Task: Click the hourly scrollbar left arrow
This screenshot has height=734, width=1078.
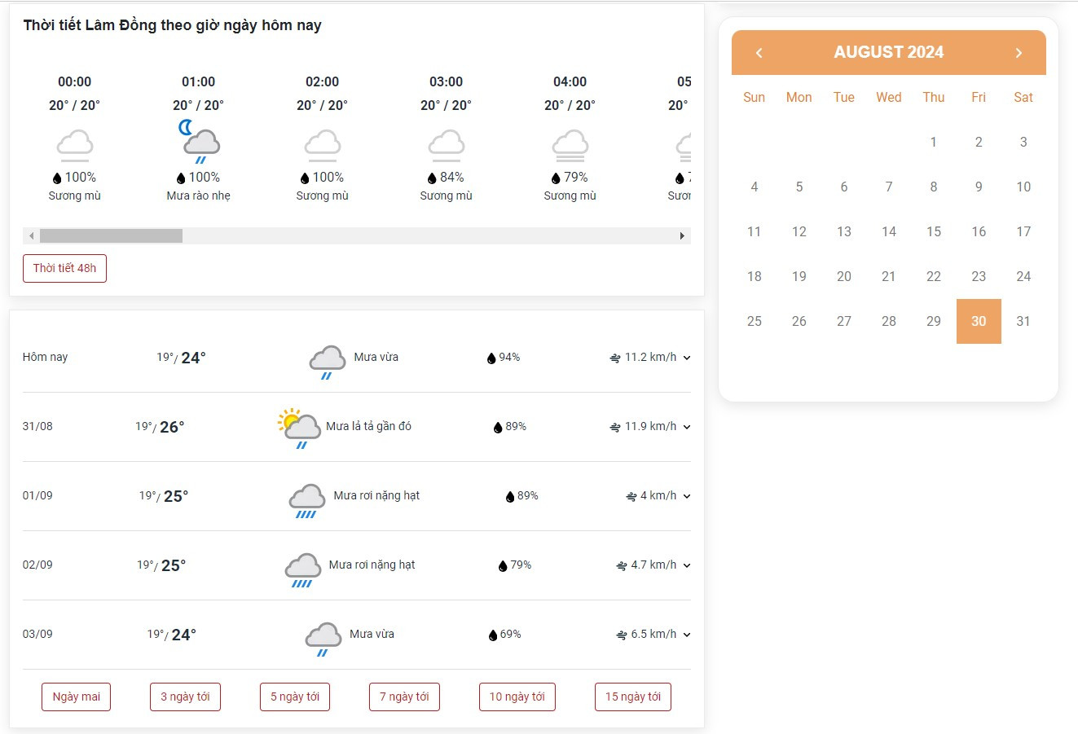Action: [x=31, y=236]
